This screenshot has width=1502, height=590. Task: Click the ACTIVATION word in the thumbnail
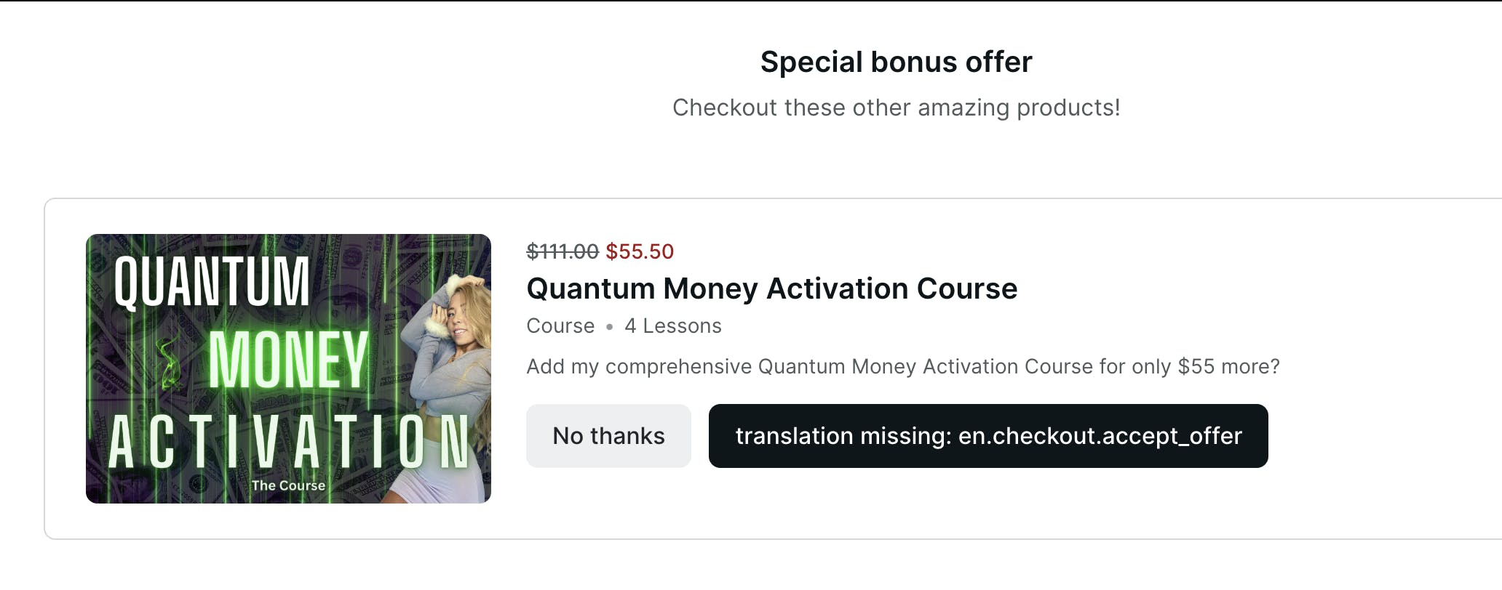288,442
